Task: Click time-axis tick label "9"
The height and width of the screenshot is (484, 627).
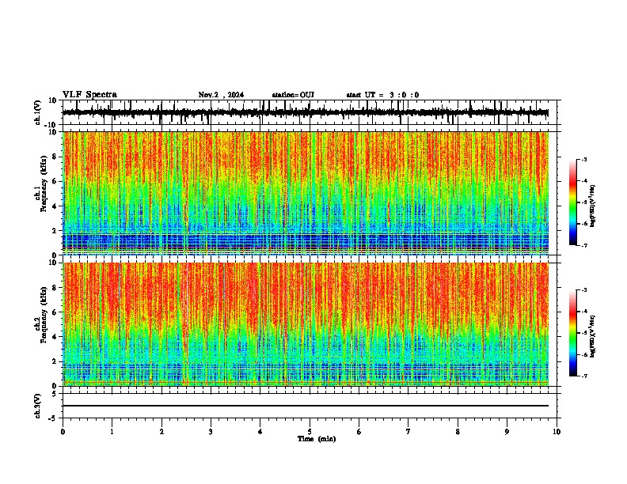Action: click(x=507, y=432)
